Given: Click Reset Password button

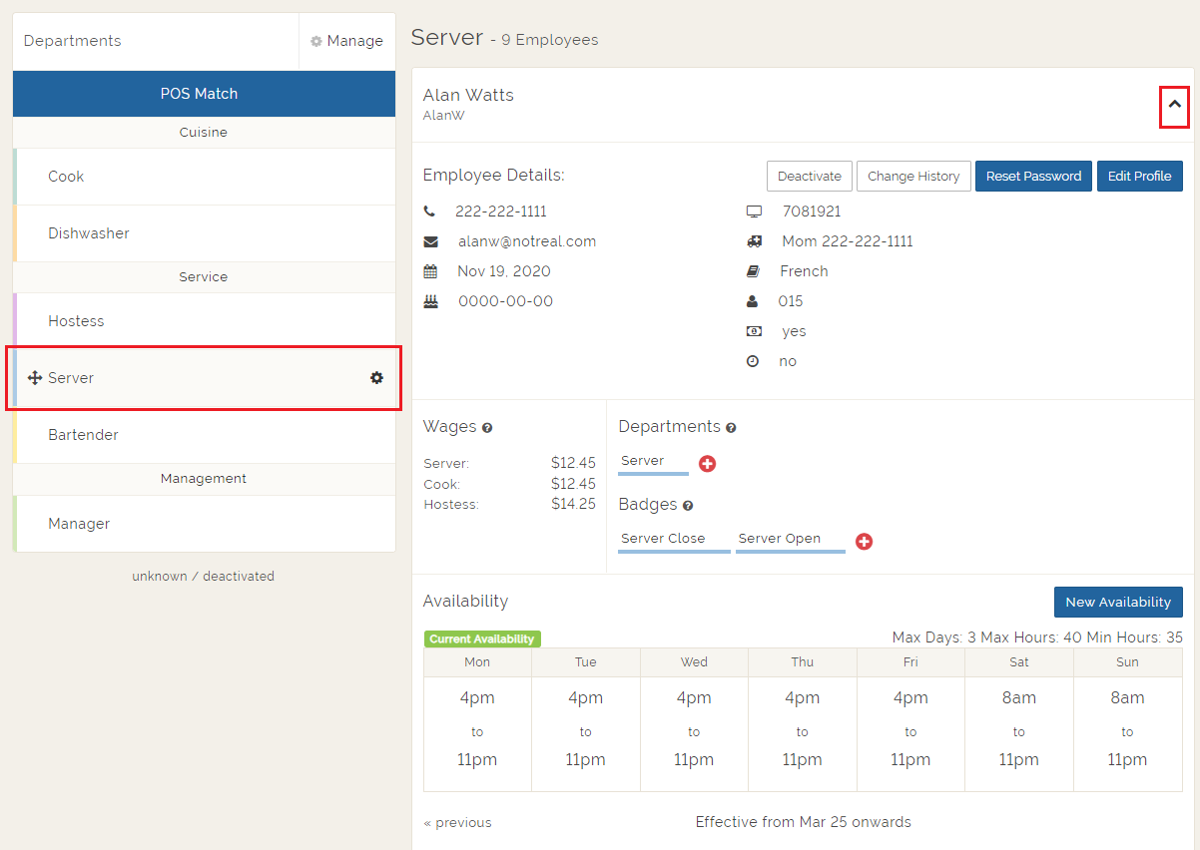Looking at the screenshot, I should pyautogui.click(x=1033, y=177).
